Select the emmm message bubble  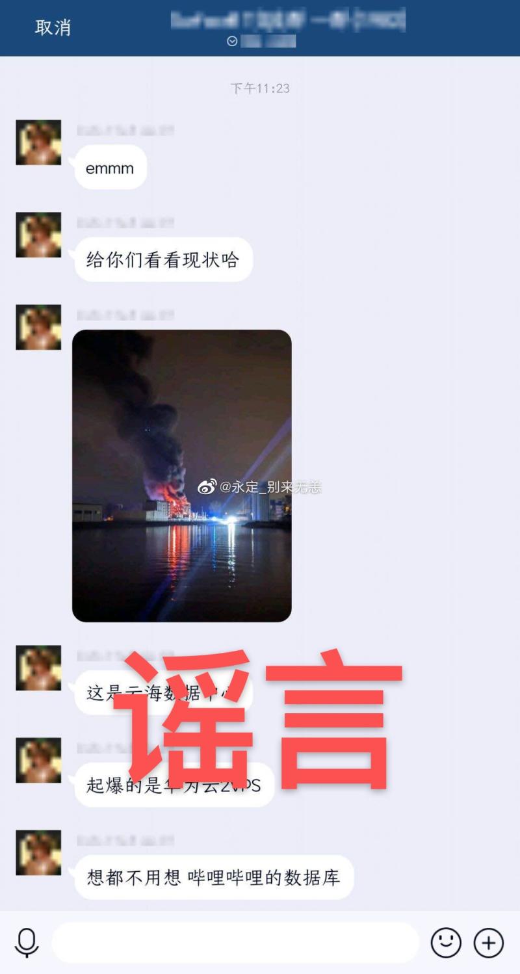click(x=110, y=168)
